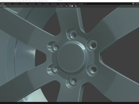The image size is (139, 104).
Task: Open the Object menu in viewport header
Action: (4, 6)
